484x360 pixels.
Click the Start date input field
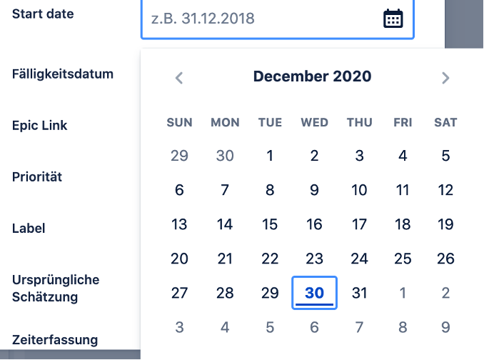click(x=277, y=19)
